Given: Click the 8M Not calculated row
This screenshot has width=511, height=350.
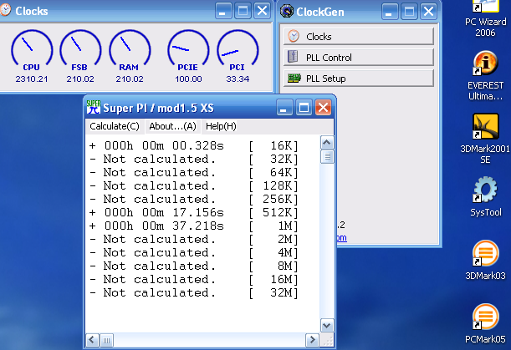Looking at the screenshot, I should pos(193,266).
